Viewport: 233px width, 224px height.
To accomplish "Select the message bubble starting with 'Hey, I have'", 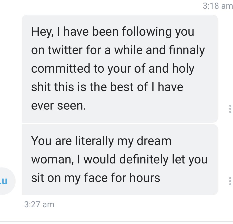I will tap(120, 69).
